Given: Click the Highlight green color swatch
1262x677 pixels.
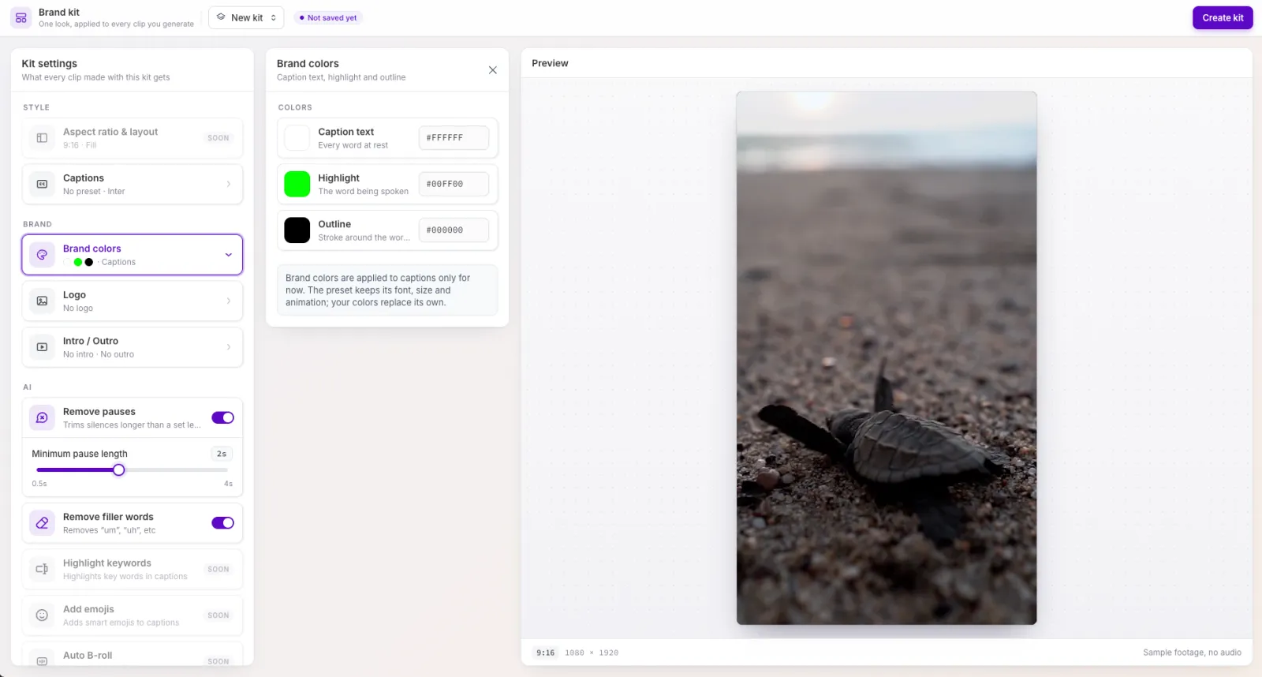Looking at the screenshot, I should (x=297, y=184).
